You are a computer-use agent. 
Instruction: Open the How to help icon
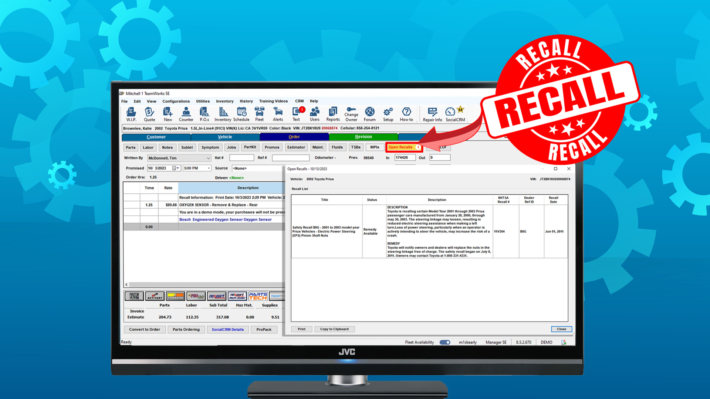406,114
